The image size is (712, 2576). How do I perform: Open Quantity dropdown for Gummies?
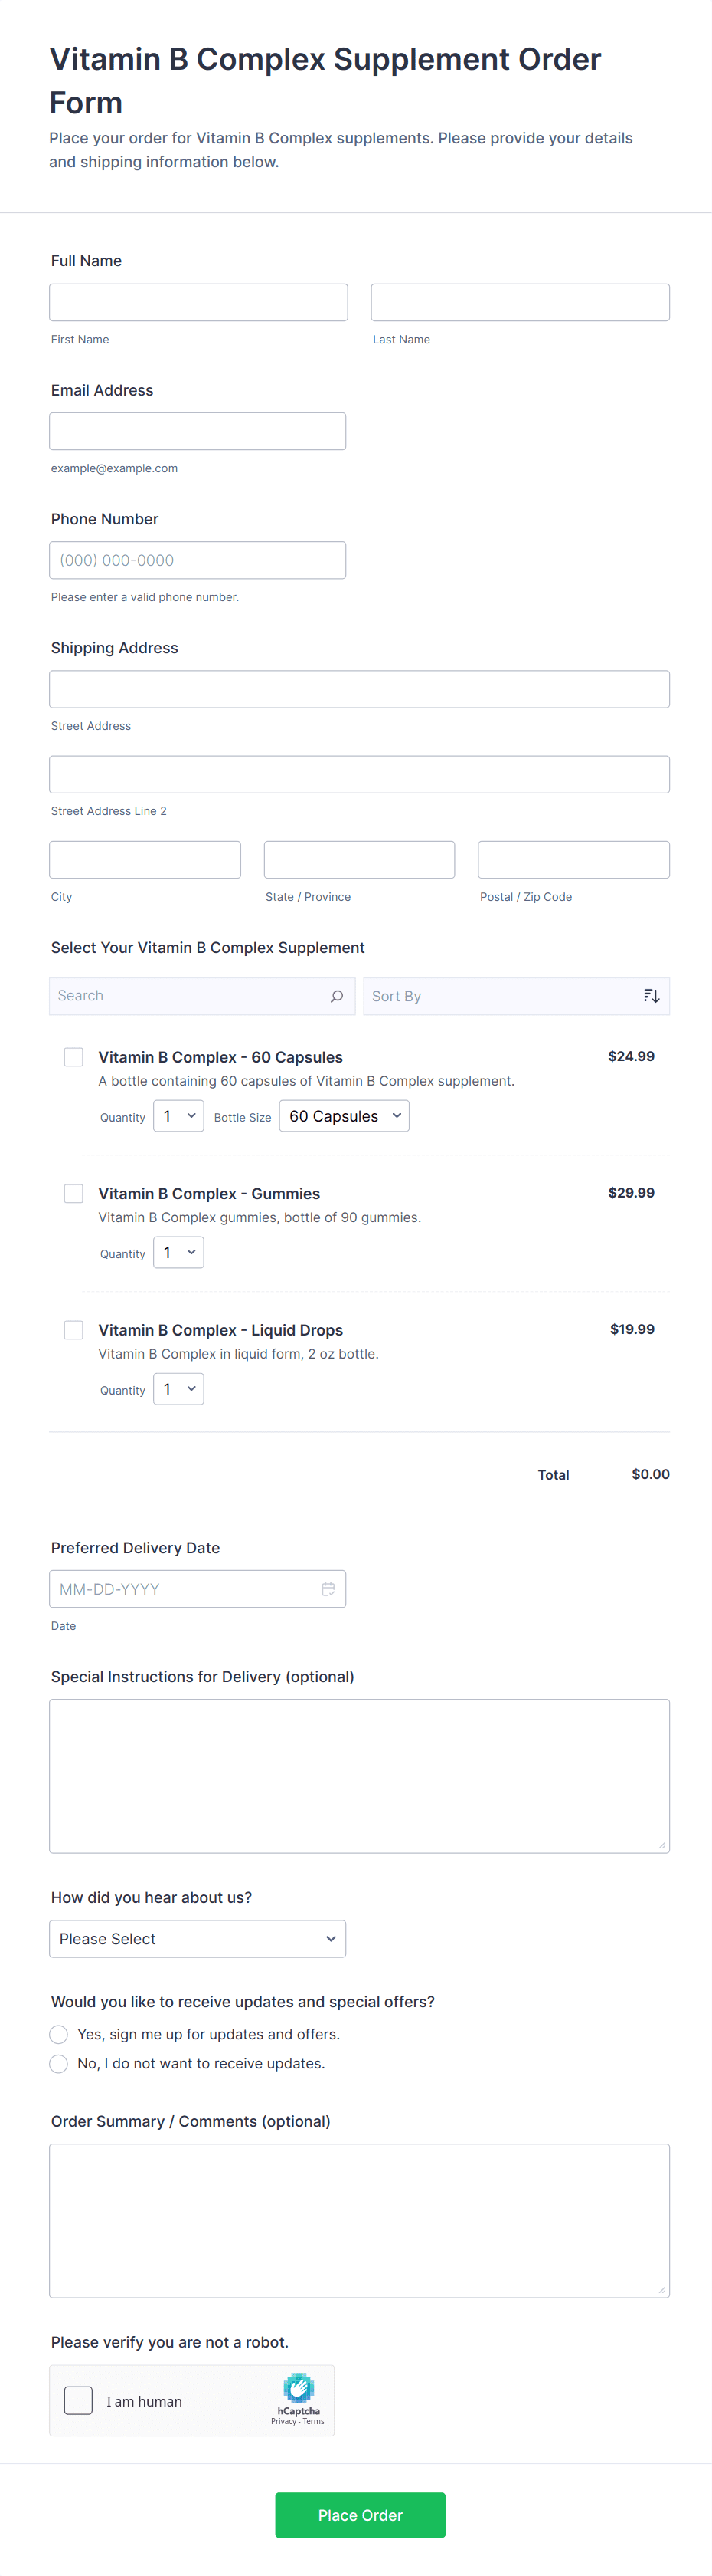click(x=178, y=1253)
